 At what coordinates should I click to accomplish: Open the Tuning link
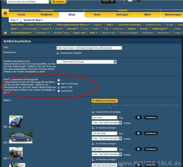177,33
